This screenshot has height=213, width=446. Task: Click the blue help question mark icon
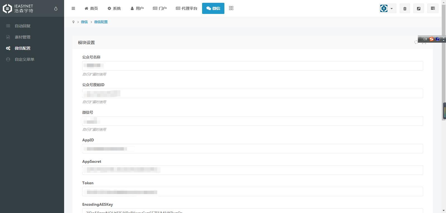point(438,39)
